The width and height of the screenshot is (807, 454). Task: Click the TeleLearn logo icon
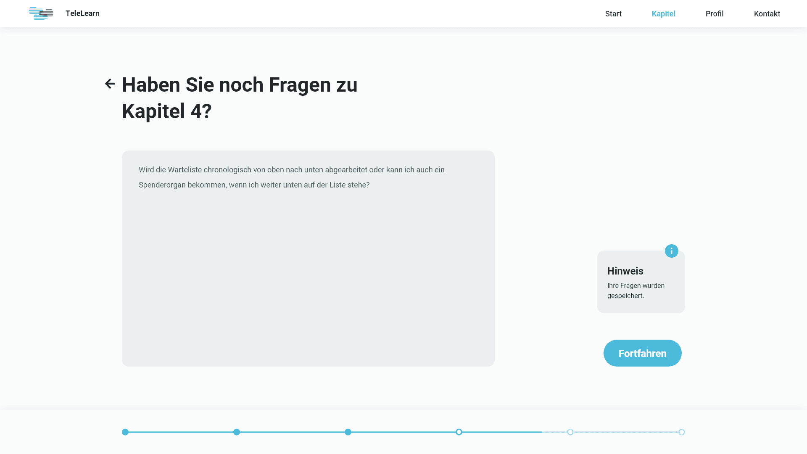(x=41, y=13)
